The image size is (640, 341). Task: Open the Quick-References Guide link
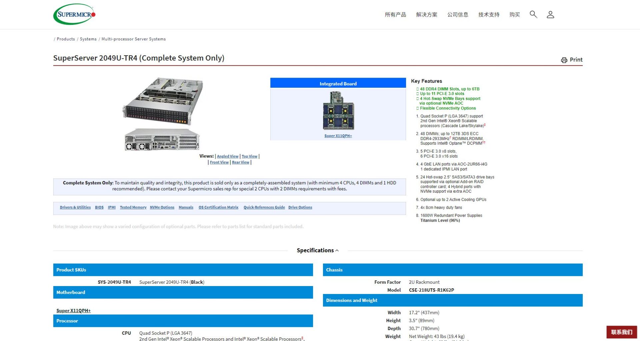(x=264, y=207)
